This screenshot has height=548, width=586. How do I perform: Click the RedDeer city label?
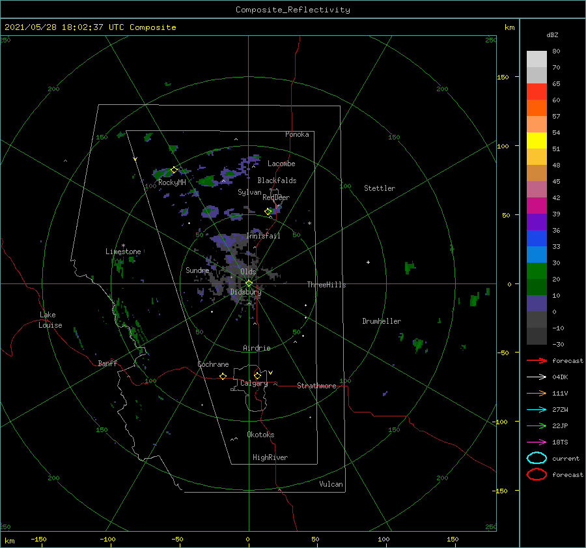click(x=276, y=197)
